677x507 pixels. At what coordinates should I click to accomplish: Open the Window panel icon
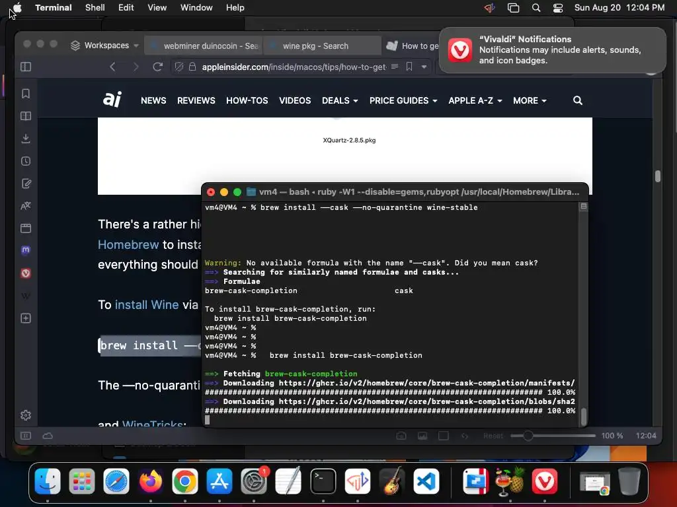[26, 228]
